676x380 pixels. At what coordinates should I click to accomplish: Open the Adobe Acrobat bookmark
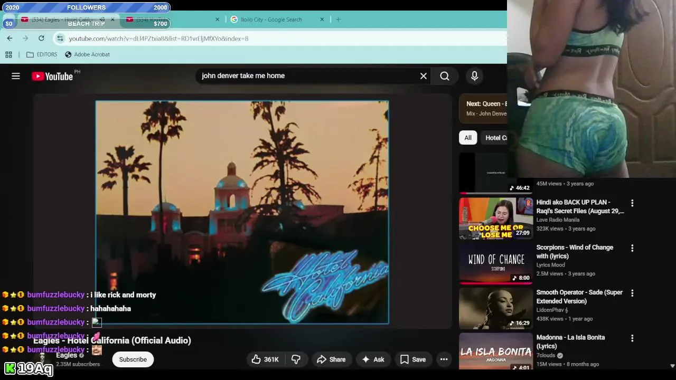(x=87, y=54)
